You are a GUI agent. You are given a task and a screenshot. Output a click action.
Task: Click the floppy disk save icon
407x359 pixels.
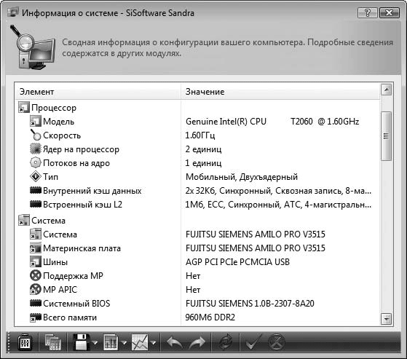(x=82, y=342)
